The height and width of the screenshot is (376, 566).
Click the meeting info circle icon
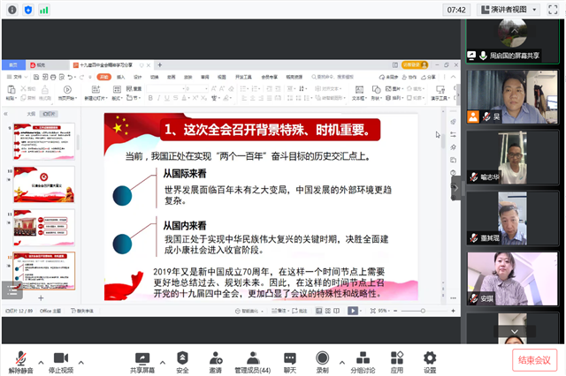11,10
